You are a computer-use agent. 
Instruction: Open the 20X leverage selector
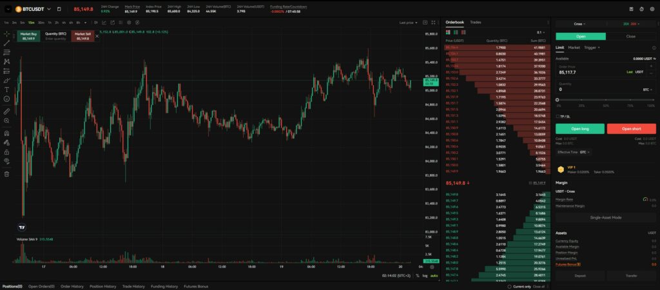[x=631, y=24]
